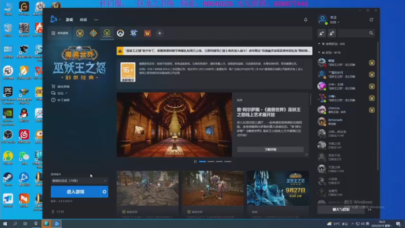Jump to first carousel slide
The width and height of the screenshot is (405, 228).
click(x=202, y=162)
